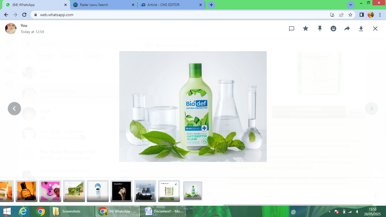View site information lock icon

(x=36, y=15)
